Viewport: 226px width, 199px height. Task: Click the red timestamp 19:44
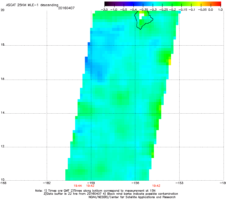click(78, 186)
